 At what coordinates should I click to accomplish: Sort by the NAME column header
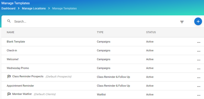10,32
